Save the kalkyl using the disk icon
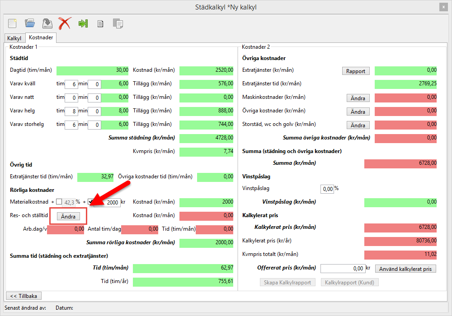Image resolution: width=452 pixels, height=316 pixels. [47, 23]
